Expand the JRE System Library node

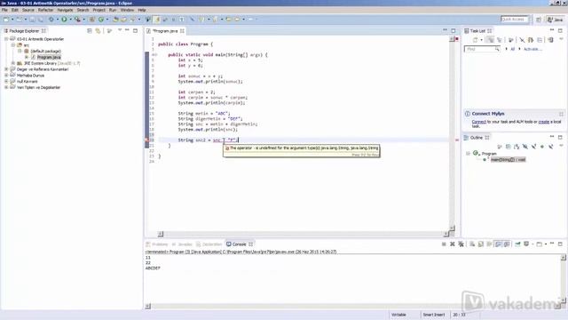(13, 63)
